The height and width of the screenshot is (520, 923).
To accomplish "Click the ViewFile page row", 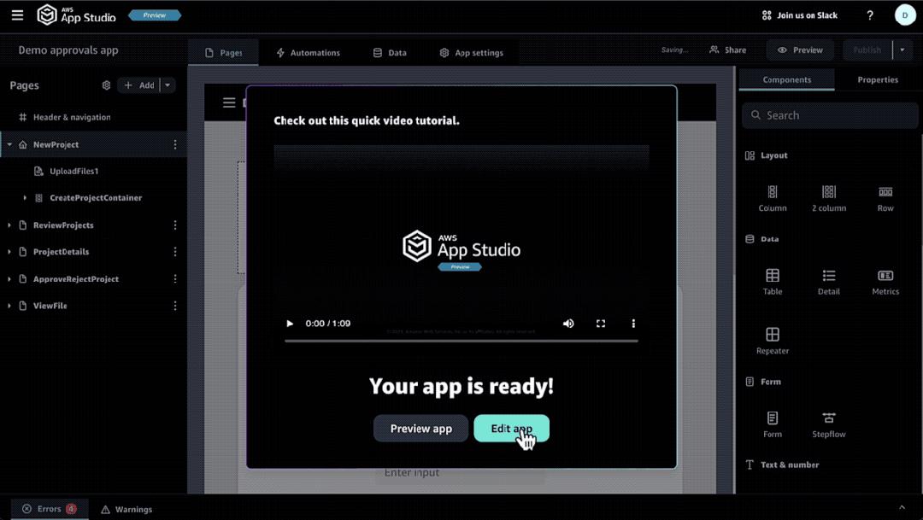I will pos(94,306).
